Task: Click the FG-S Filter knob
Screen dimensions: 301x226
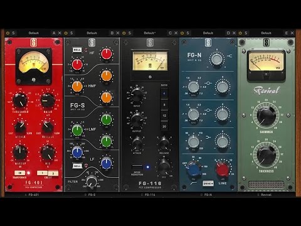Action: (x=92, y=181)
